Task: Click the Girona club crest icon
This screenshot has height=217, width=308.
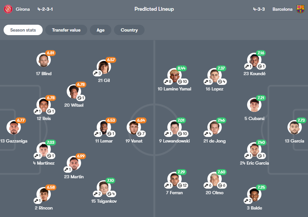Action: tap(8, 9)
